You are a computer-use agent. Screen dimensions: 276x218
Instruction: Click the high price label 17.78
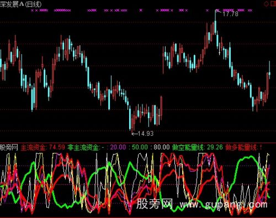pyautogui.click(x=231, y=14)
